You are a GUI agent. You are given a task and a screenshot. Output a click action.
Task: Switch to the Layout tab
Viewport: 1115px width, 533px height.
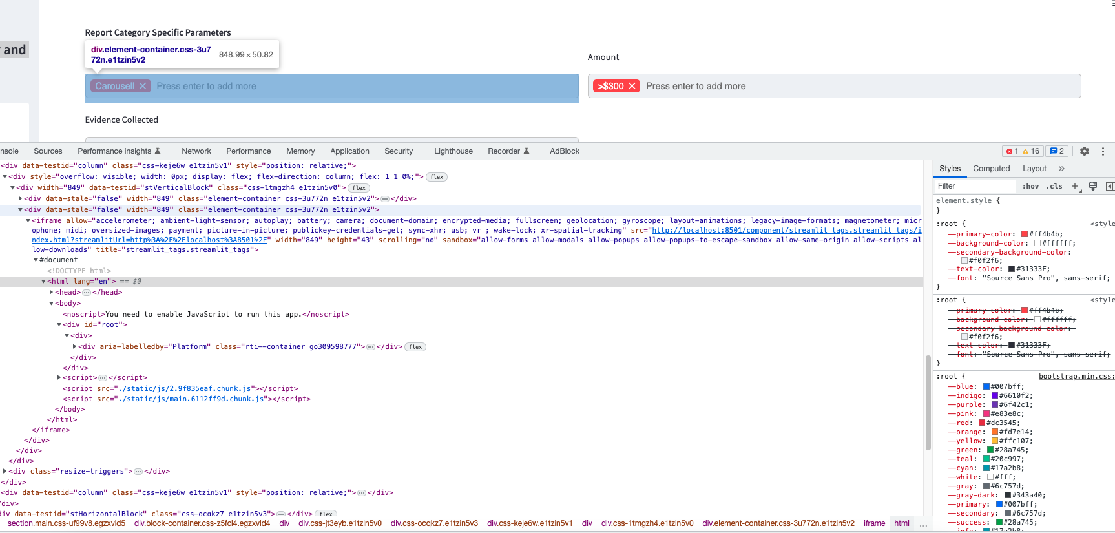[1034, 169]
